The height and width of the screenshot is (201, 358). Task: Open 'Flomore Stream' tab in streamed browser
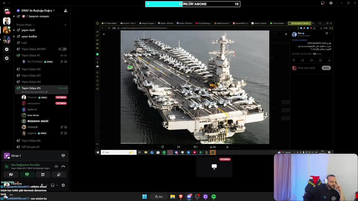278,23
